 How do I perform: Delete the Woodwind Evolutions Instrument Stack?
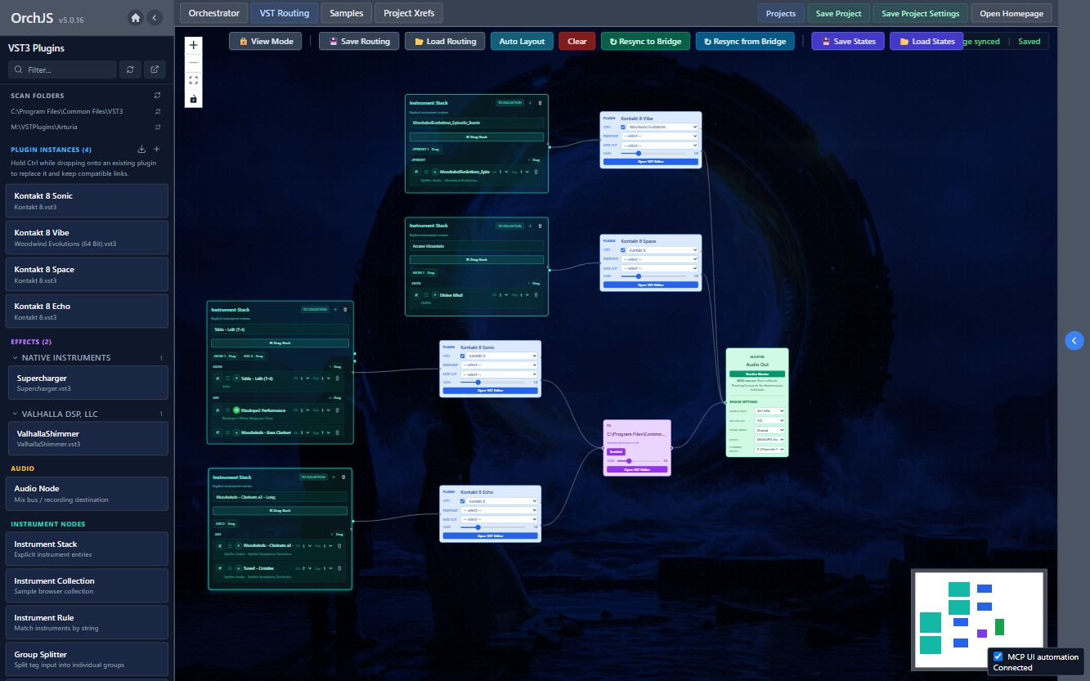[x=540, y=103]
